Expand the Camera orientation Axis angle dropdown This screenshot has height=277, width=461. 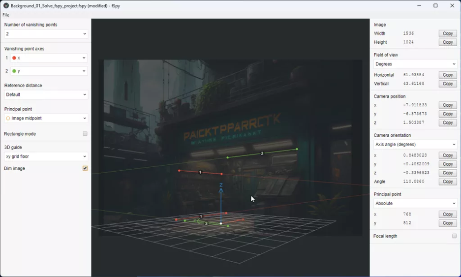point(415,145)
